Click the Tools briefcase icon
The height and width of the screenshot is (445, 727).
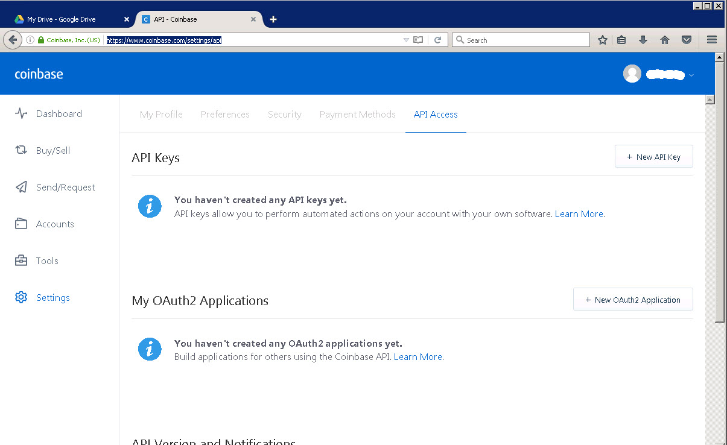[x=21, y=260]
